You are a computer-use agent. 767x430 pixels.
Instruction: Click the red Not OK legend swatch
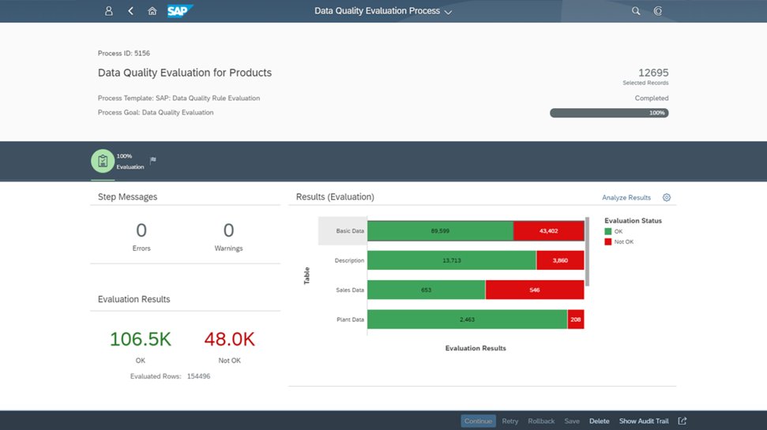(x=608, y=241)
